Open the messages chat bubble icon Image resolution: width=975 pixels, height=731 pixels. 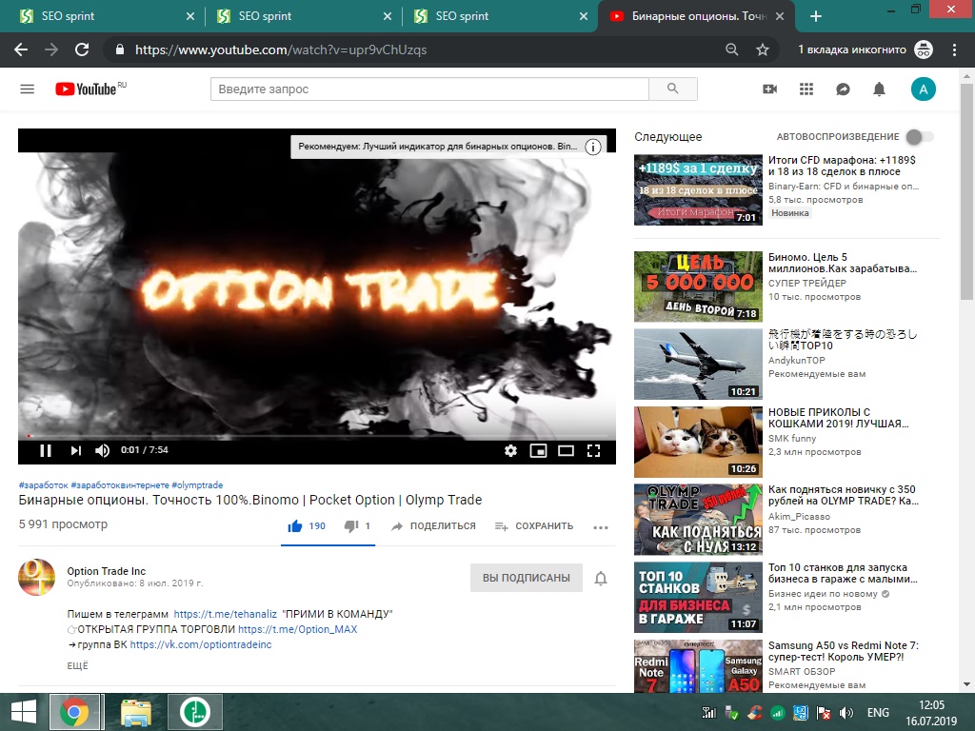[843, 89]
